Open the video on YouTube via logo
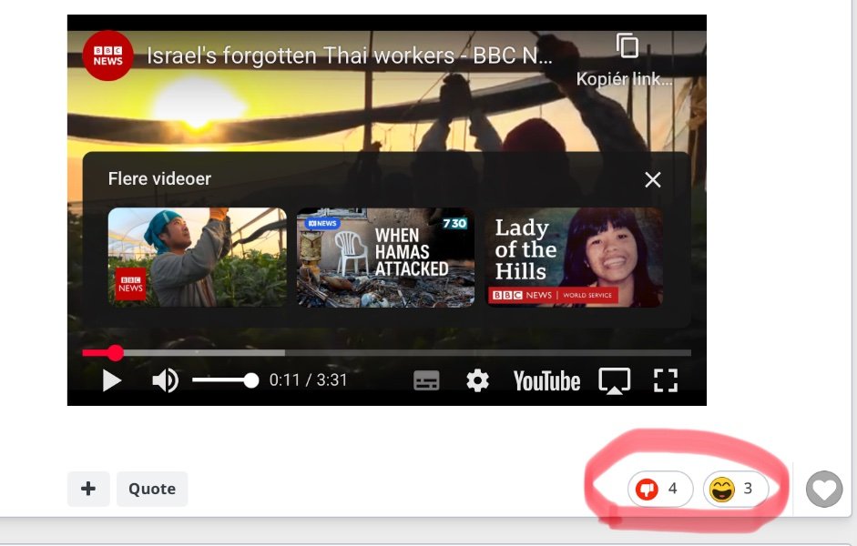The height and width of the screenshot is (546, 857). click(546, 380)
